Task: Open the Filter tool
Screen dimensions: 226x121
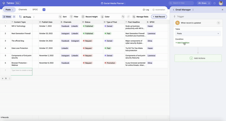Action: click(71, 17)
